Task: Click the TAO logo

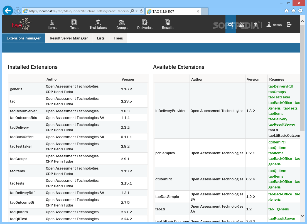Action: (x=21, y=24)
